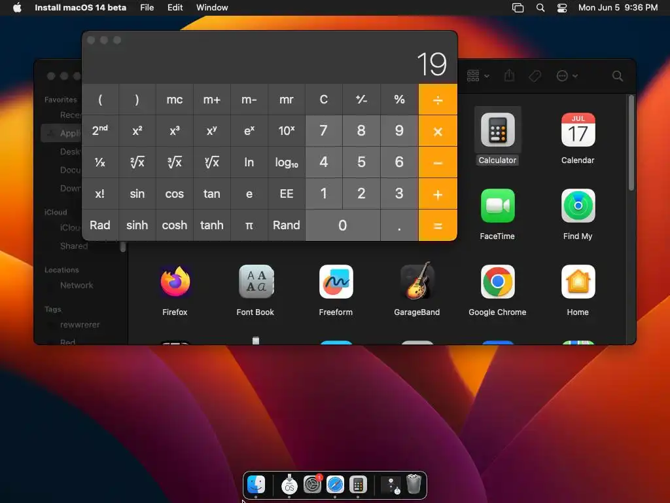Click the Dock downloads stack icon

(391, 485)
